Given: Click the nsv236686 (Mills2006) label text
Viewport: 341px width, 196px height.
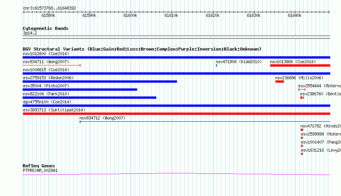Looking at the screenshot, I should coord(299,78).
